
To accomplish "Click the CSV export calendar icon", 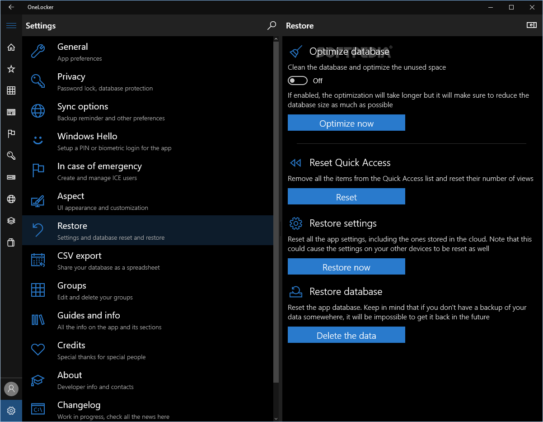I will (38, 260).
